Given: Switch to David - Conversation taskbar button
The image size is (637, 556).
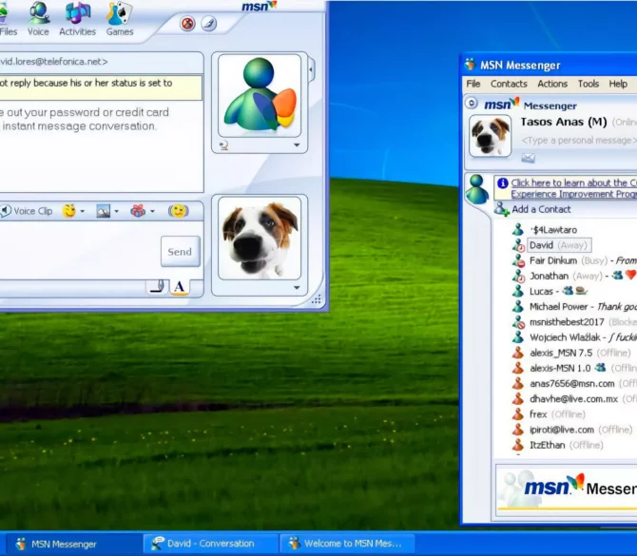Looking at the screenshot, I should [210, 544].
